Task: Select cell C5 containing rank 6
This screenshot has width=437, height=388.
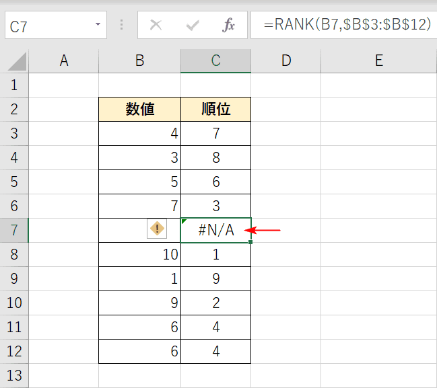Action: point(215,182)
